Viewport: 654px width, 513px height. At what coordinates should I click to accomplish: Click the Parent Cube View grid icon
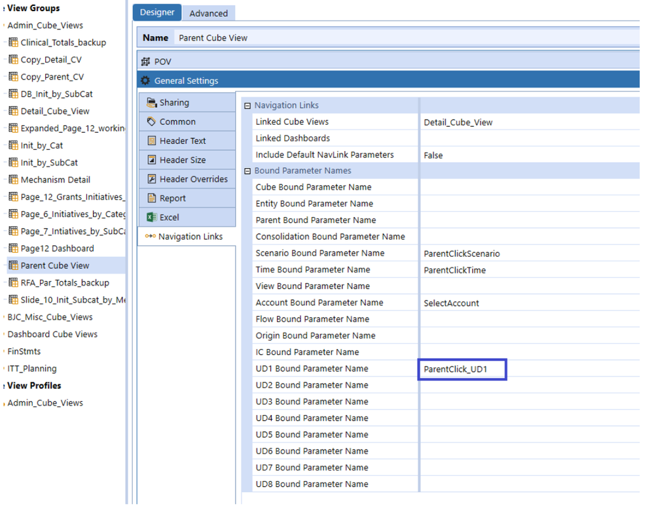pos(13,265)
